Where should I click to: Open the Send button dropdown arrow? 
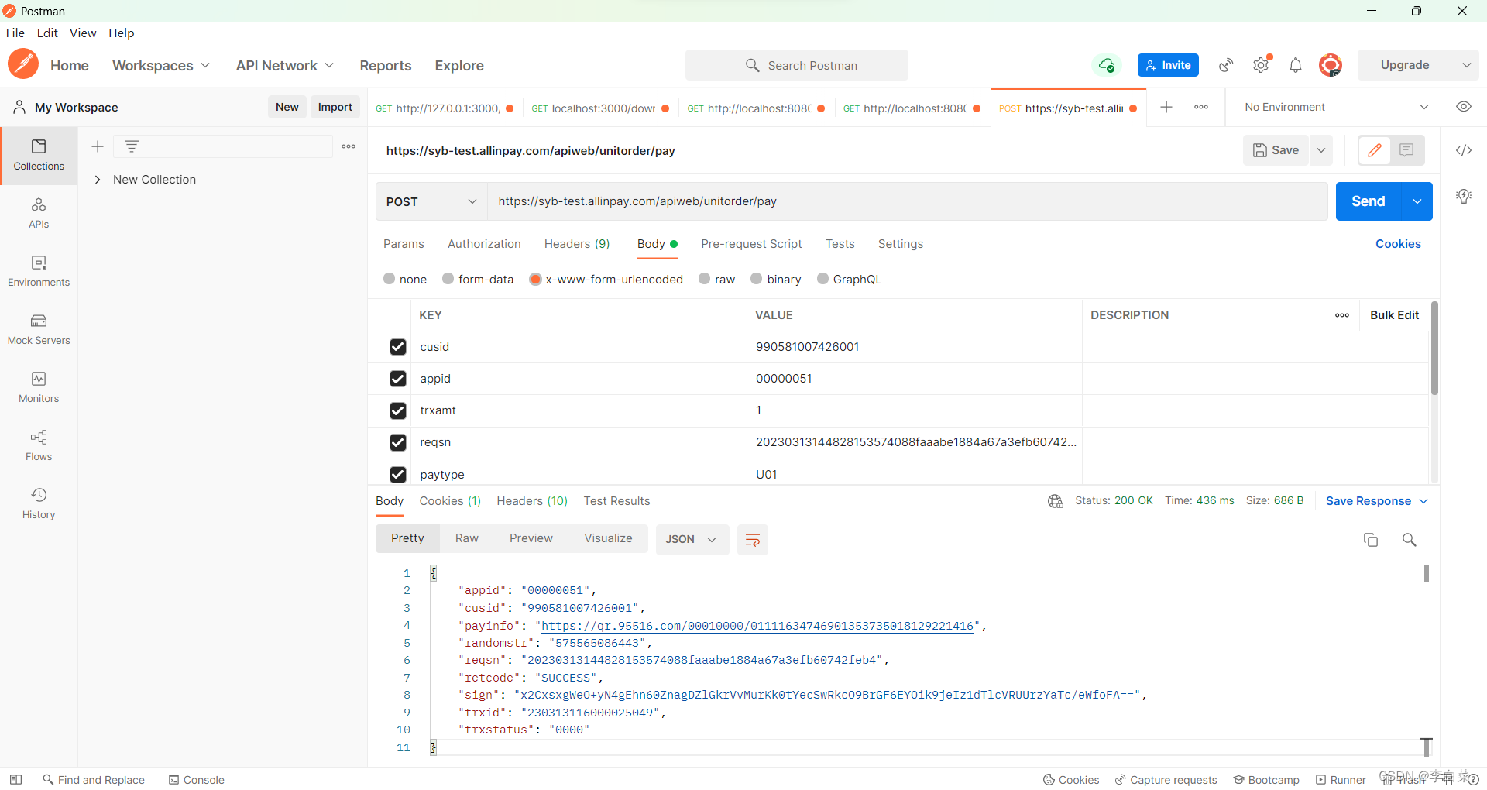pyautogui.click(x=1417, y=201)
